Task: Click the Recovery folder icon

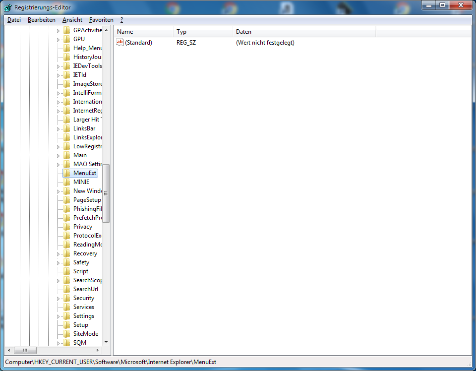Action: (67, 253)
